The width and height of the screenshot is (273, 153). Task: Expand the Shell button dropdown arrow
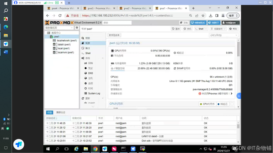pyautogui.click(x=206, y=29)
